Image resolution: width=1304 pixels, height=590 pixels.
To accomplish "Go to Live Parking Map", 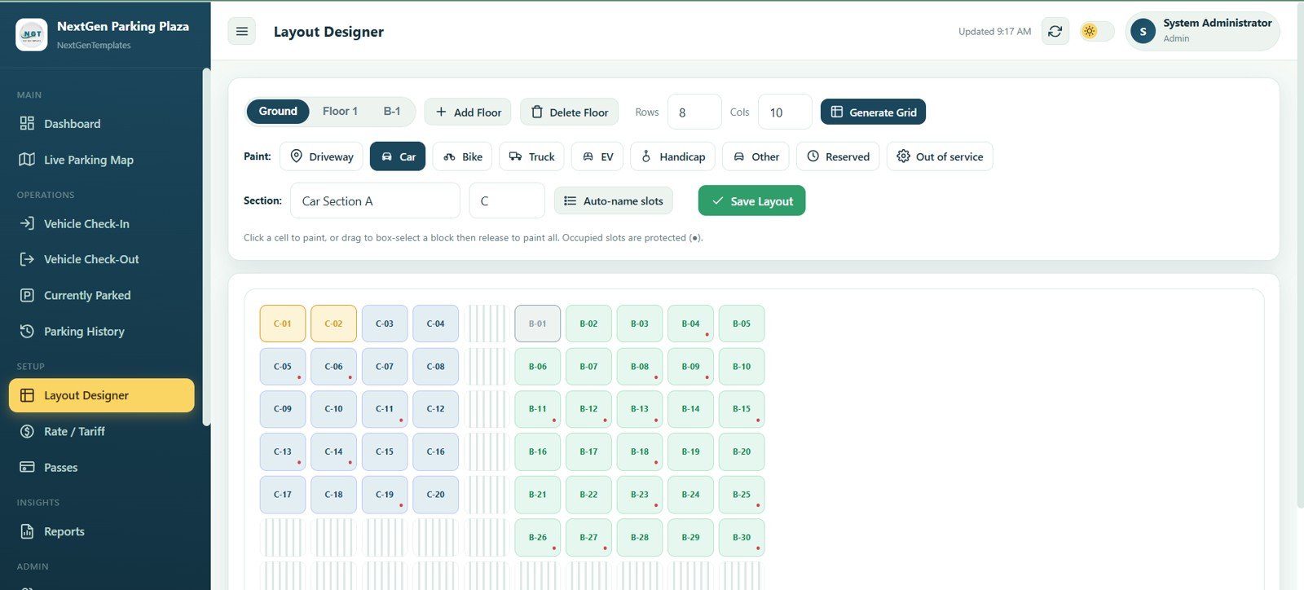I will click(x=102, y=160).
